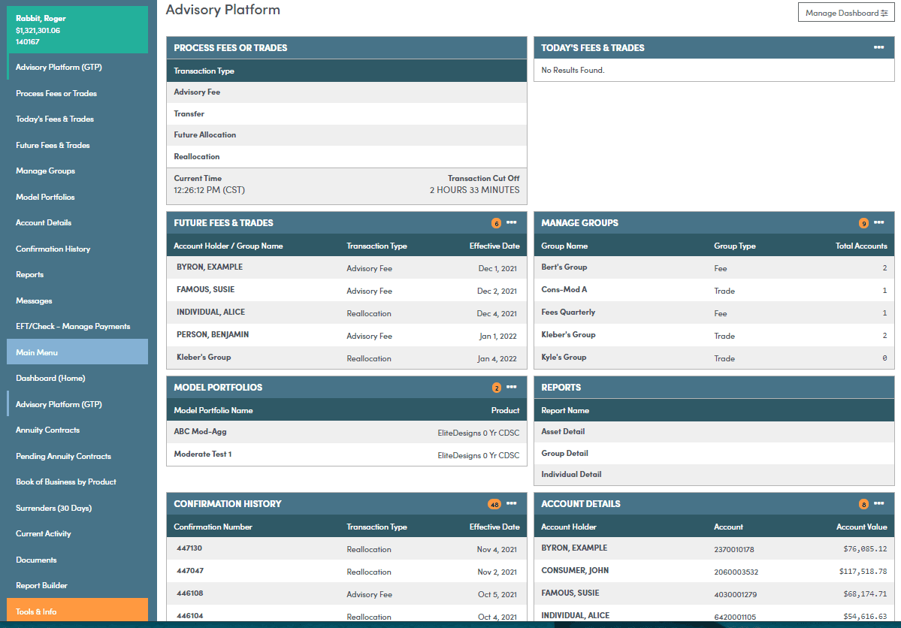Open Manage Groups panel ellipsis menu
The height and width of the screenshot is (628, 901).
(x=878, y=223)
